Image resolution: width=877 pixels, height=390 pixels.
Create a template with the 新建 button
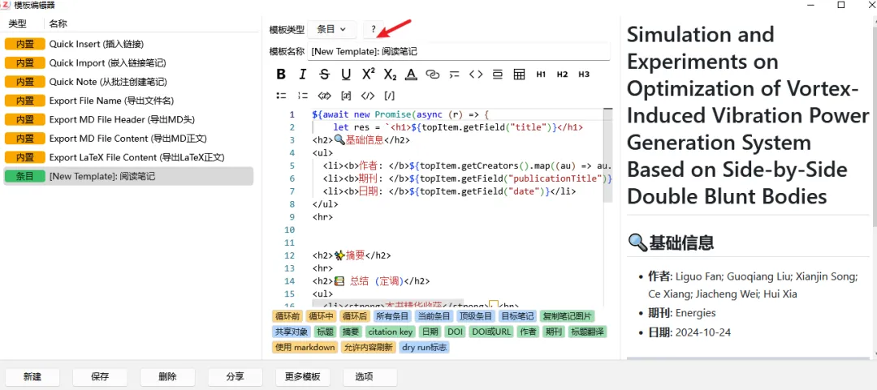point(32,376)
